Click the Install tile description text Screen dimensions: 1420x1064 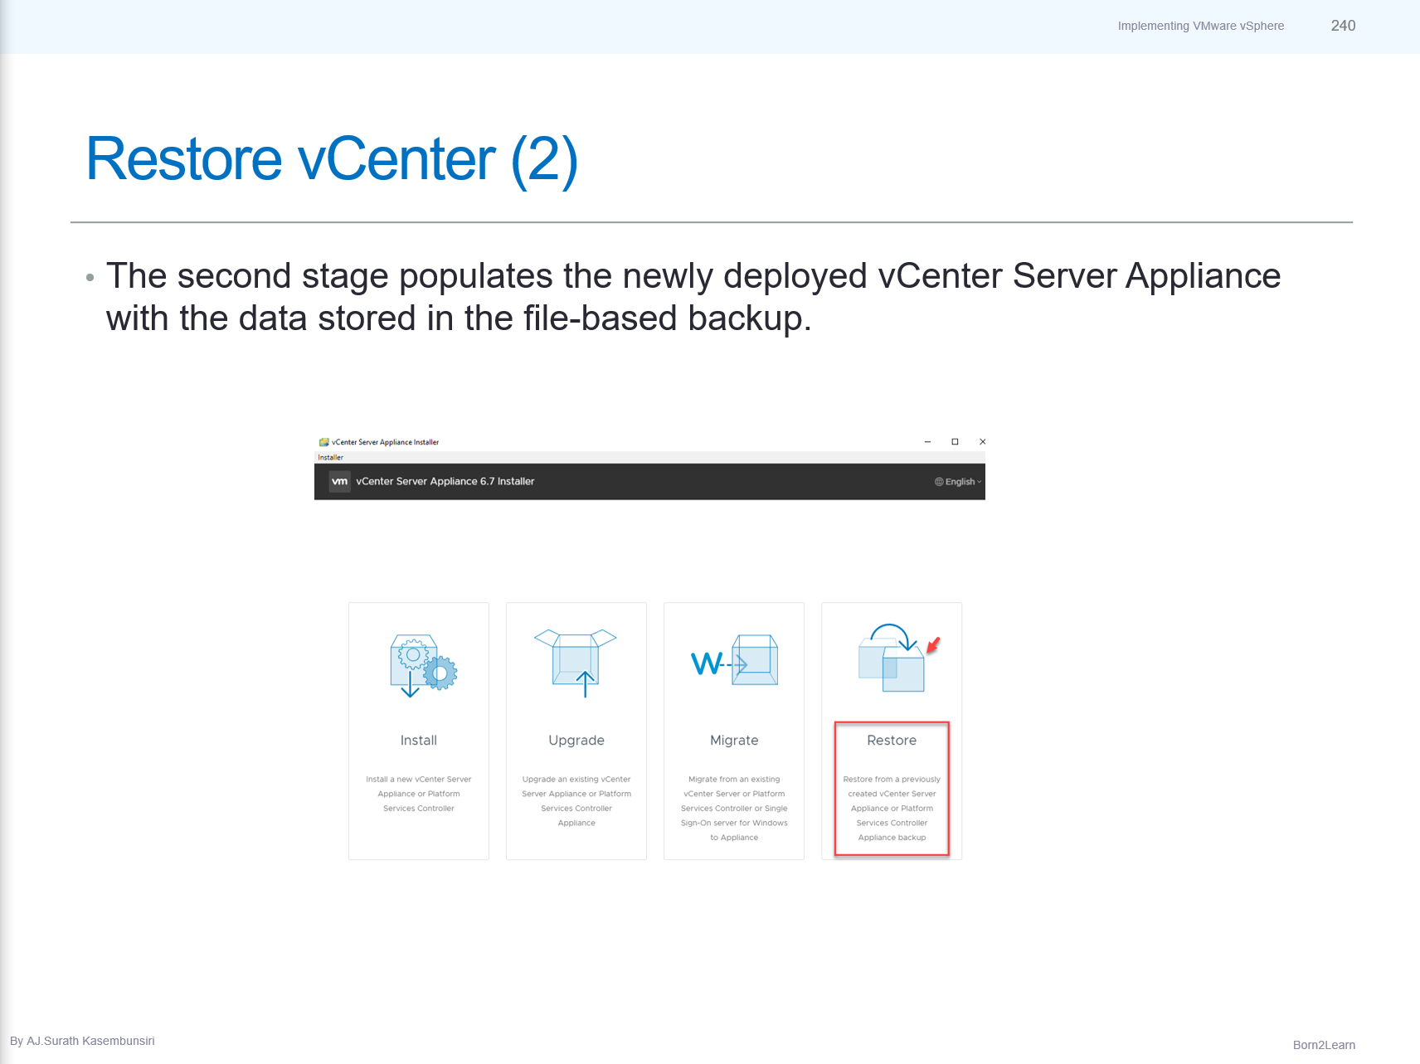pyautogui.click(x=418, y=794)
